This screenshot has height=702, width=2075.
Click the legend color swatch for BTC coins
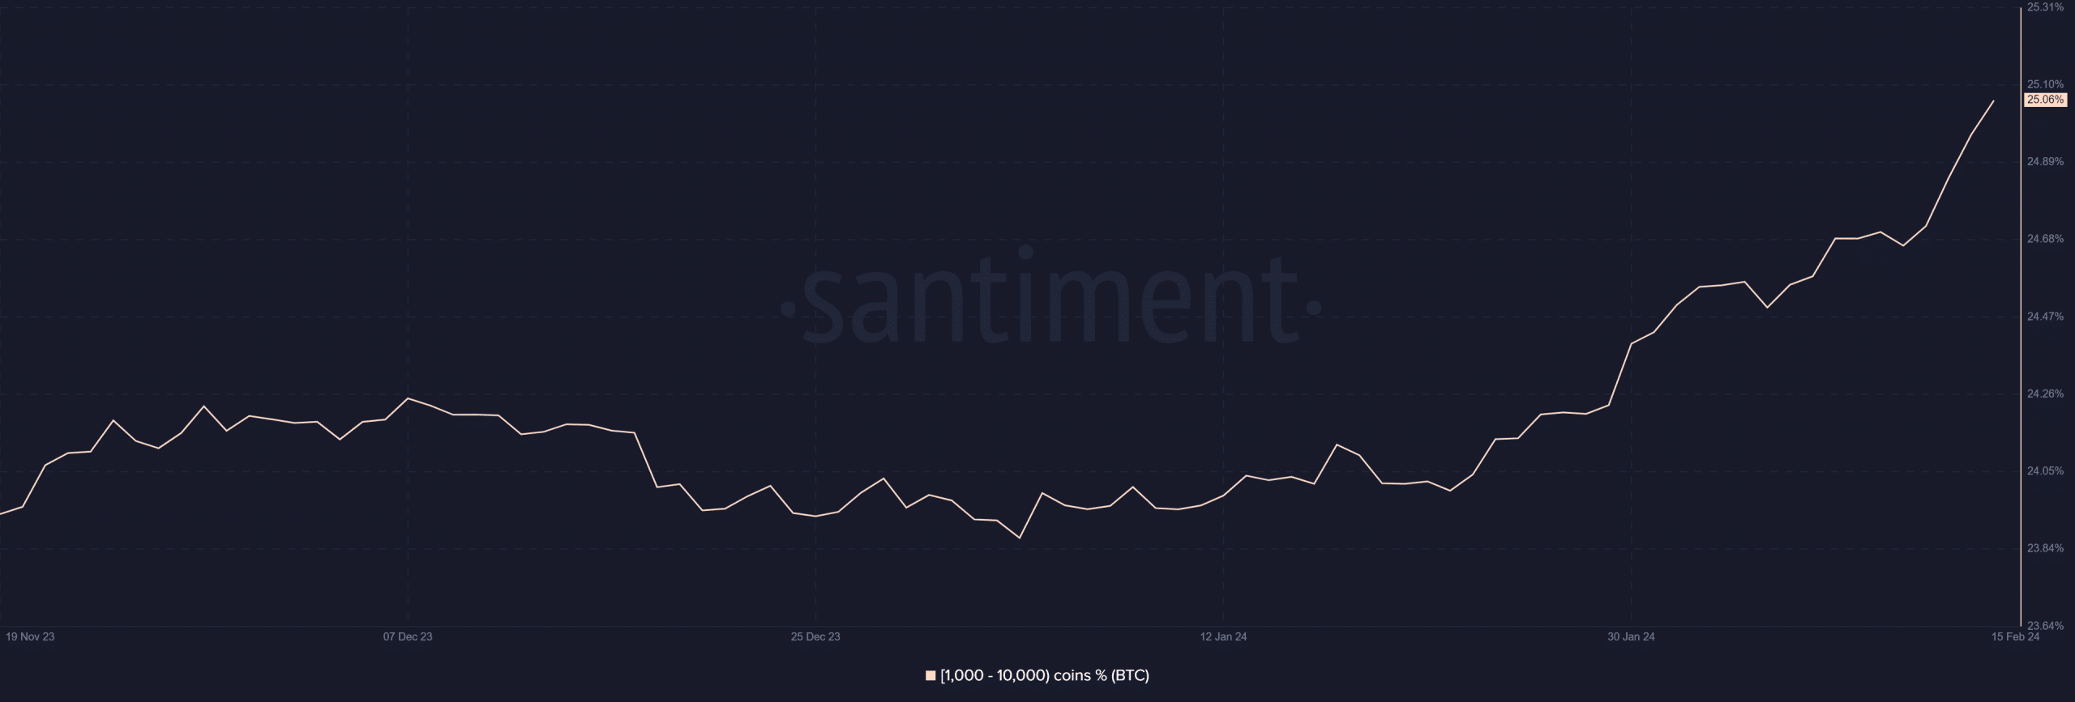931,675
